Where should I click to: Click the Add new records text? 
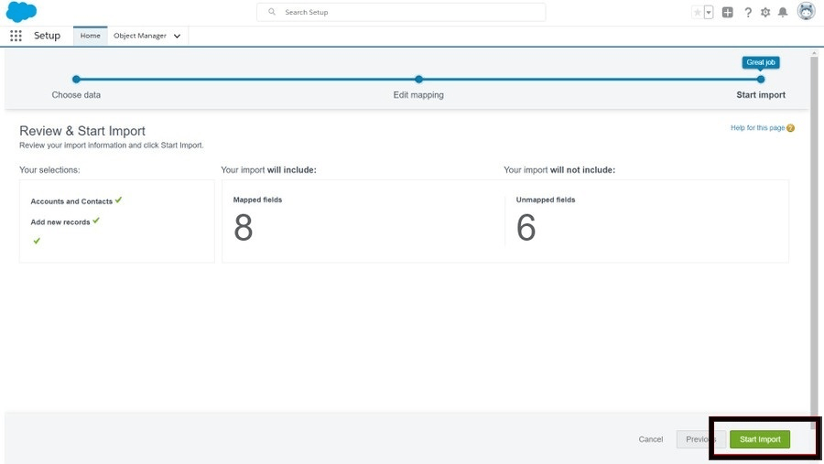(x=60, y=222)
